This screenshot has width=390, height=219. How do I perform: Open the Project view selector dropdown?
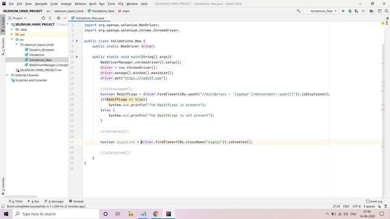click(x=18, y=18)
